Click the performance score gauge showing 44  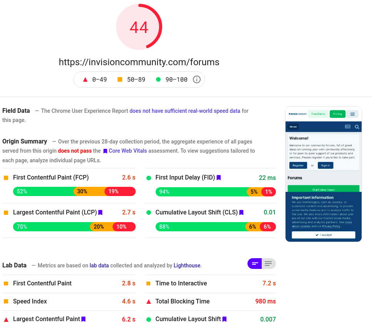[x=139, y=27]
